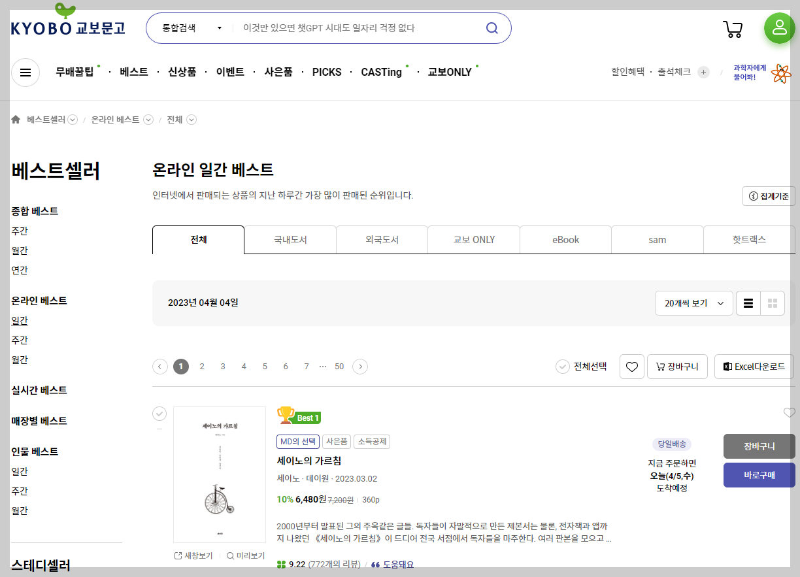
Task: Click the atom science banner icon
Action: pyautogui.click(x=781, y=74)
